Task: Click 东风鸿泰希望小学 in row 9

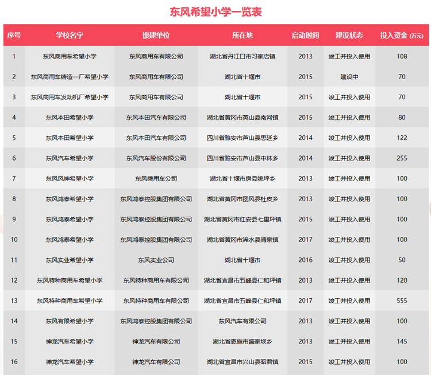Action: [x=70, y=220]
